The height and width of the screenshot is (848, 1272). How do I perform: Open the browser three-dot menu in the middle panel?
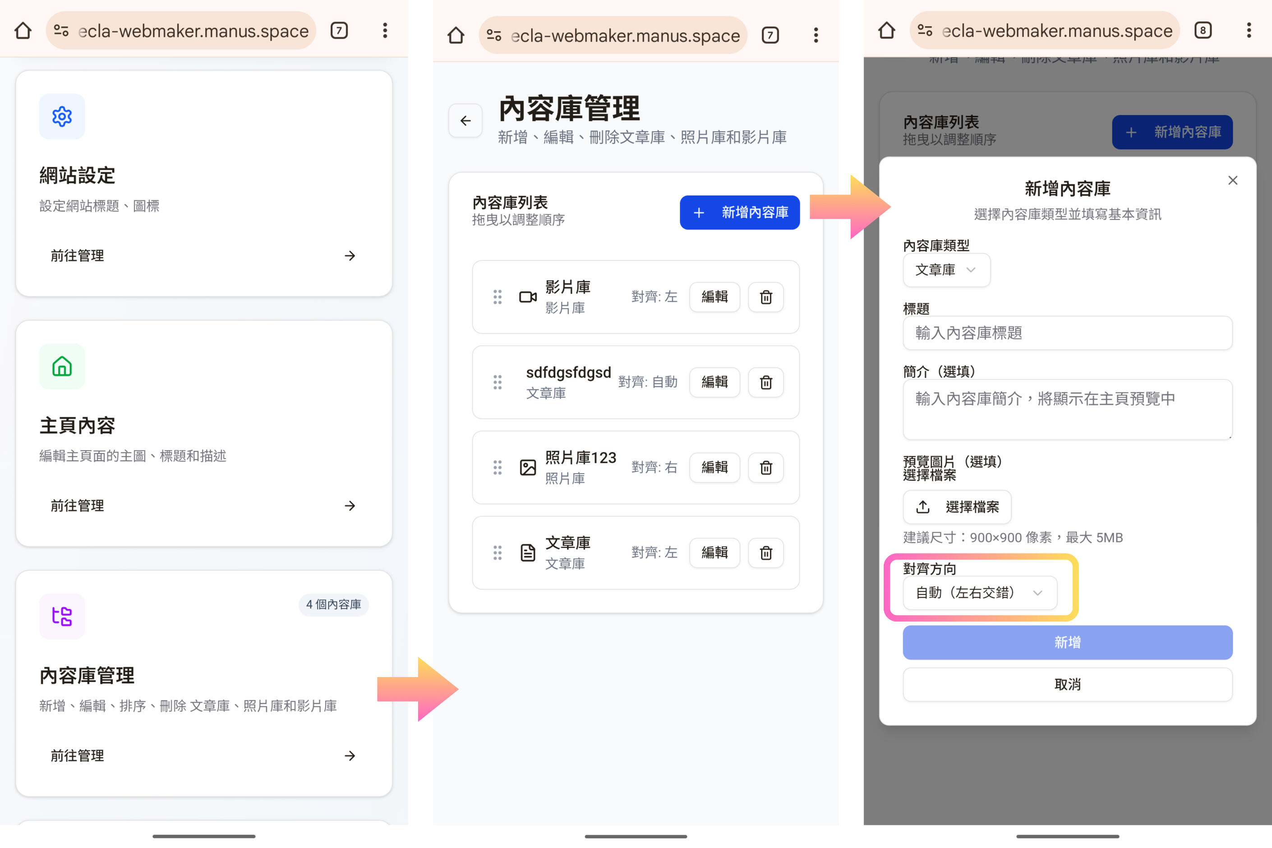pos(816,36)
